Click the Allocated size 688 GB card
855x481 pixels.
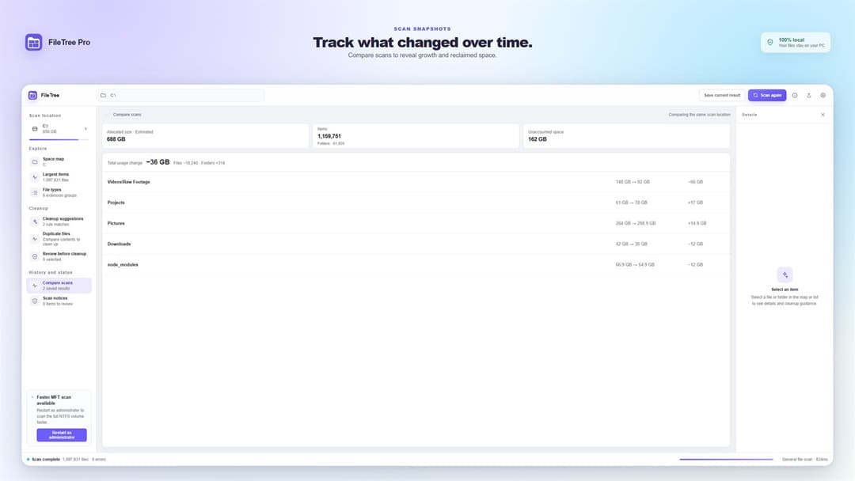point(206,135)
